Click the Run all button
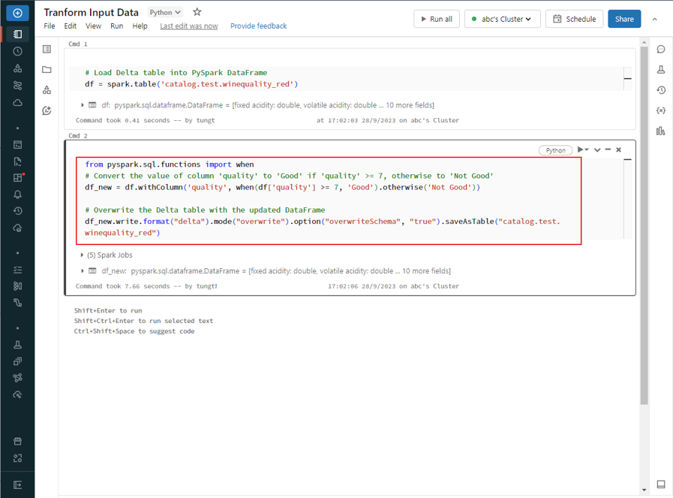673x498 pixels. pyautogui.click(x=436, y=19)
